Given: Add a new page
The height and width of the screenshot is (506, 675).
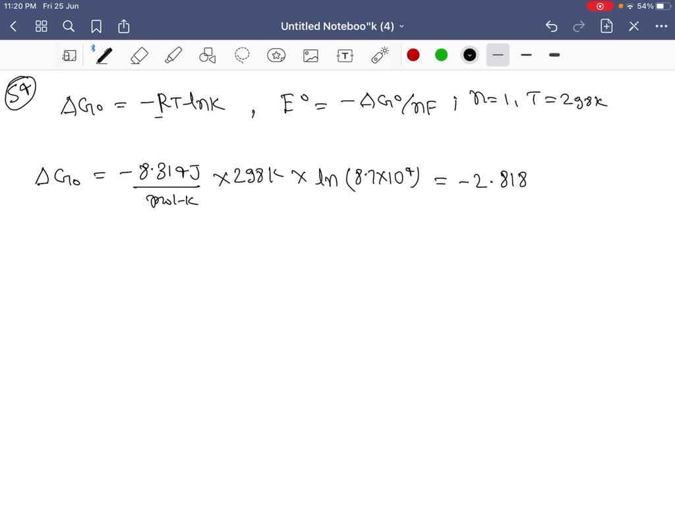Looking at the screenshot, I should [606, 26].
